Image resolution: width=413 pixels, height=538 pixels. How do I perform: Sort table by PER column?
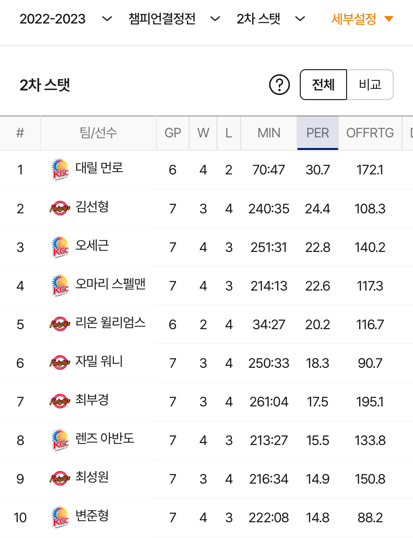317,133
